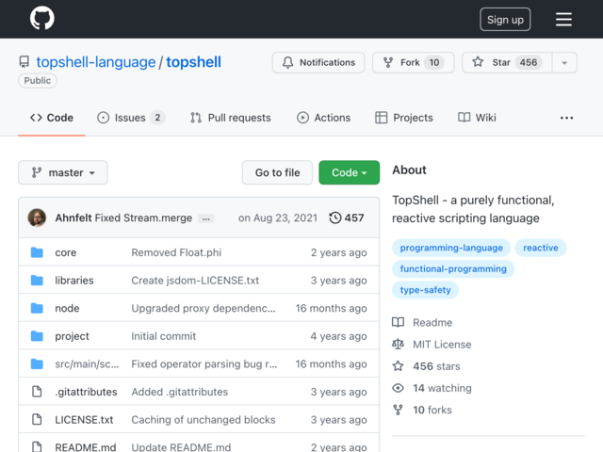This screenshot has height=452, width=603.
Task: Open the 457 commits link
Action: [x=347, y=218]
